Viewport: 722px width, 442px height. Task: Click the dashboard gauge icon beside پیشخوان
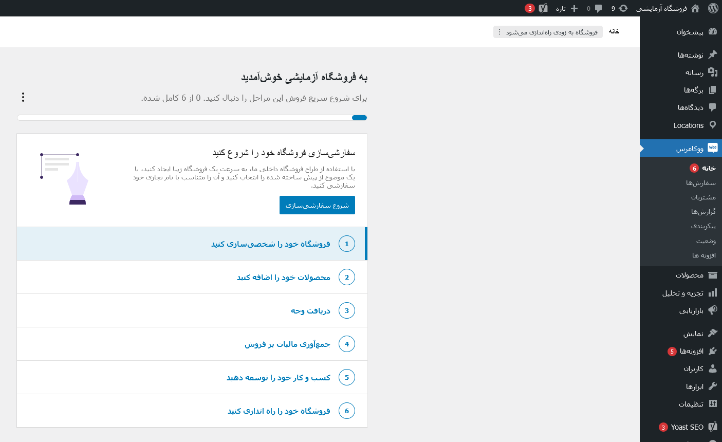(712, 31)
